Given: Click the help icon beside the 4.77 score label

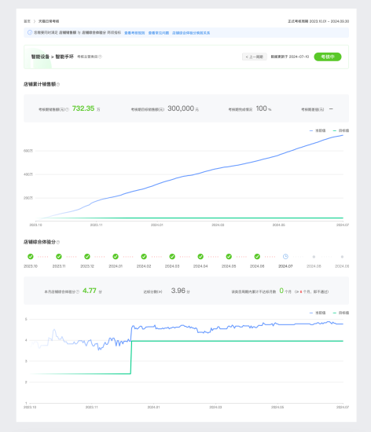Looking at the screenshot, I should 78,291.
